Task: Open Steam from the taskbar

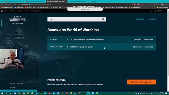Action: tap(75, 93)
